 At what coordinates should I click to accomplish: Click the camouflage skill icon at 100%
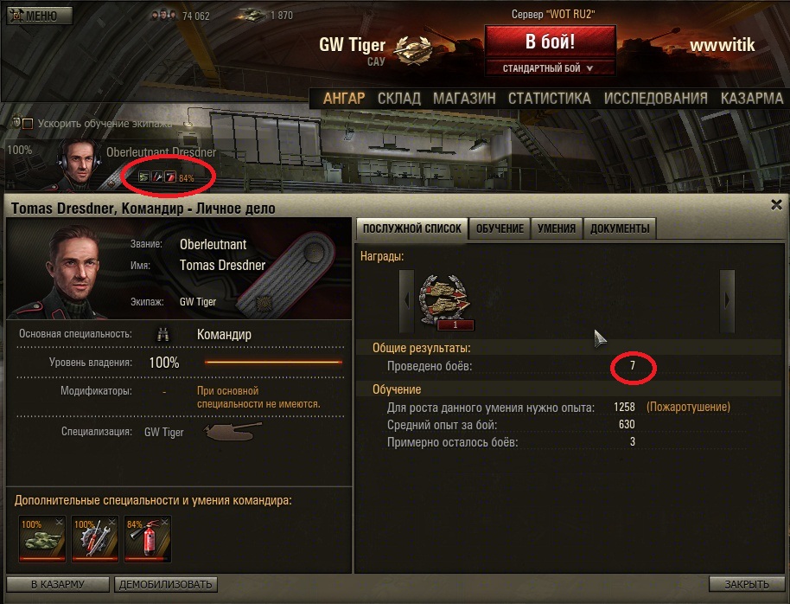[x=42, y=538]
